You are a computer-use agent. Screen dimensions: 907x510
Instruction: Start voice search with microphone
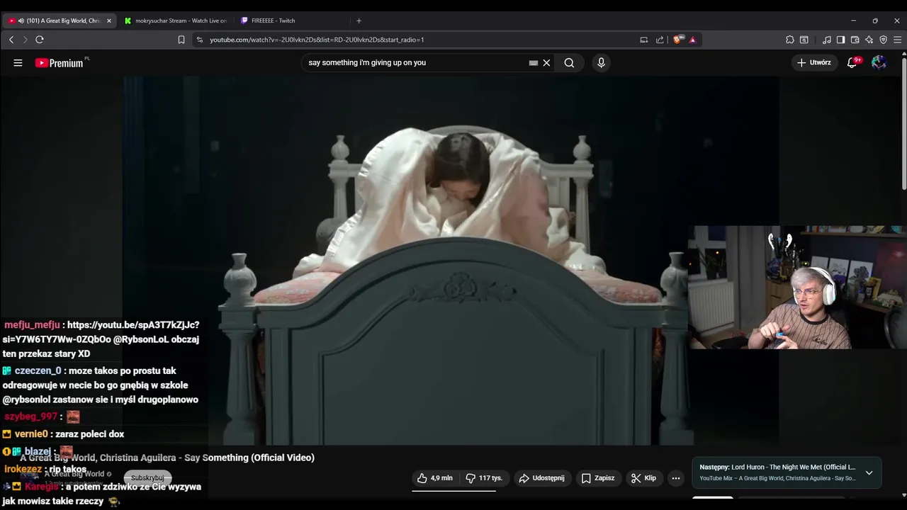point(601,62)
